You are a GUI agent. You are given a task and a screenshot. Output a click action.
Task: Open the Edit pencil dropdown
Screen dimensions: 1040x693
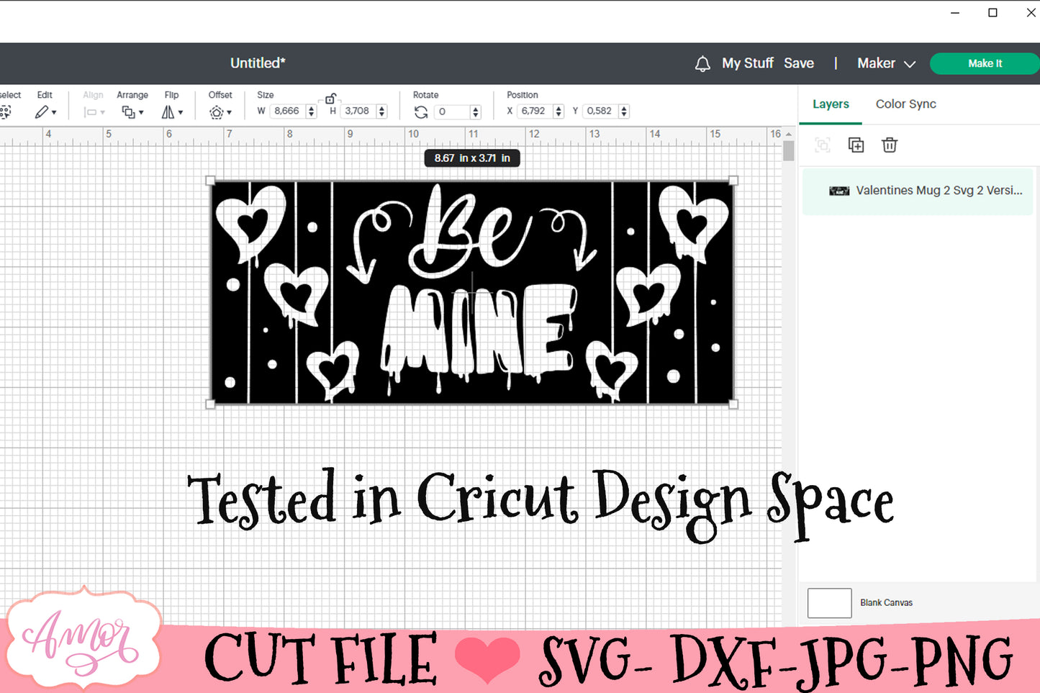(46, 112)
